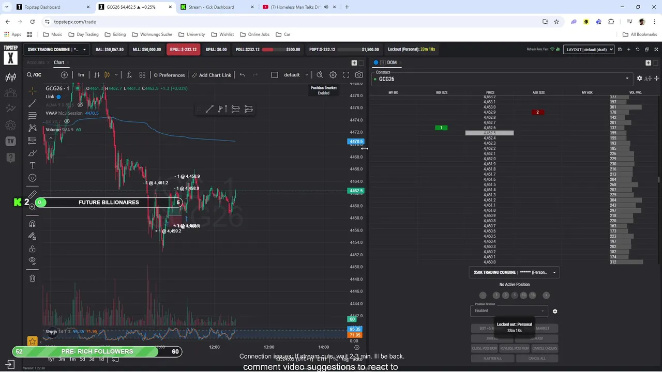Open DOM panel account selector dropdown
Screen dimensions: 662x372
pyautogui.click(x=514, y=272)
